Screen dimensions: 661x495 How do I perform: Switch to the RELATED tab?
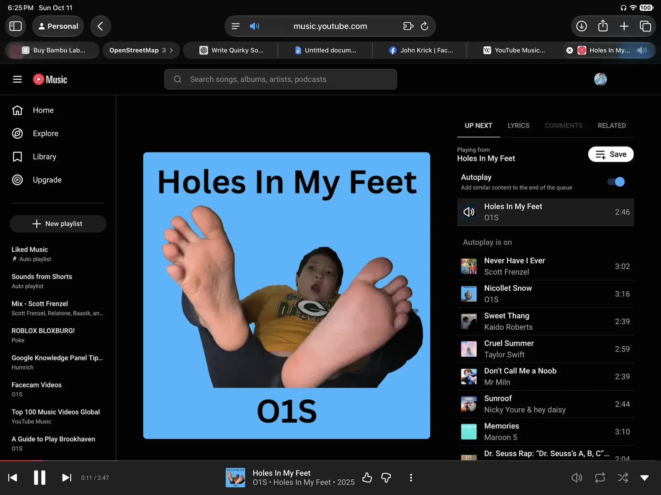coord(611,126)
